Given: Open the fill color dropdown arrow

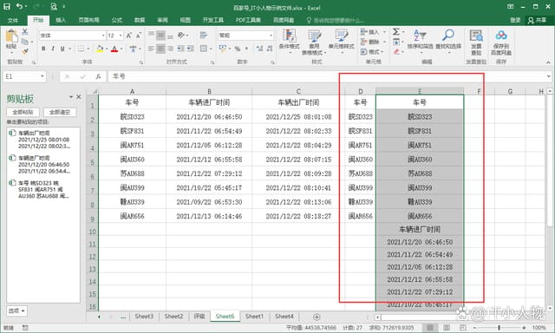Looking at the screenshot, I should pyautogui.click(x=107, y=49).
